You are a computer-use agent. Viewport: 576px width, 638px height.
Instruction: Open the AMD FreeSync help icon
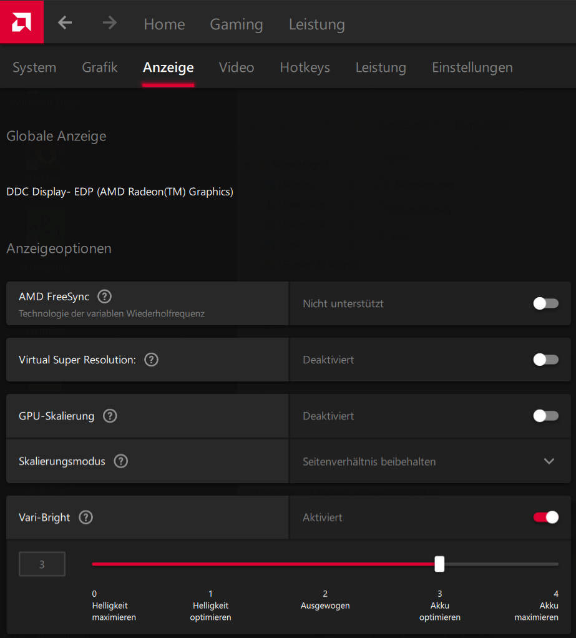click(105, 297)
